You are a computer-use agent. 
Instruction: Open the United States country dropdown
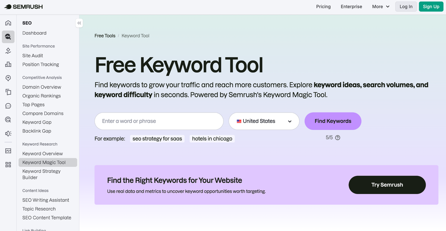pos(264,121)
